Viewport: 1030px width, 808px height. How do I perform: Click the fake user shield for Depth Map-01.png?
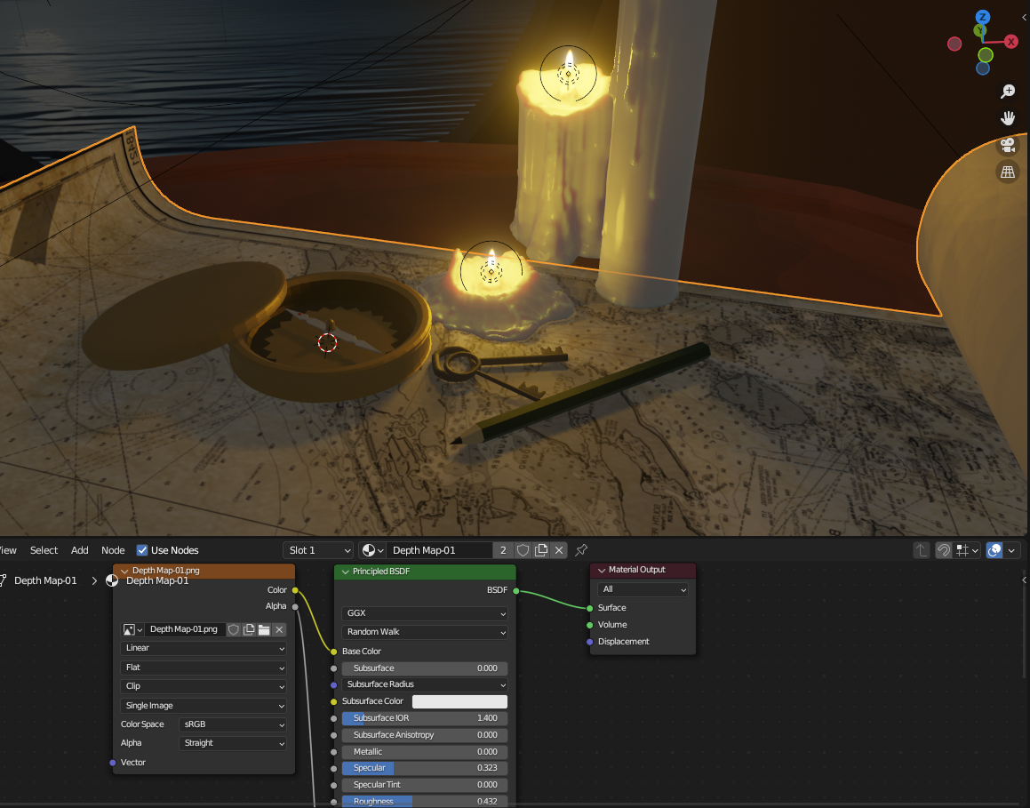[x=233, y=630]
